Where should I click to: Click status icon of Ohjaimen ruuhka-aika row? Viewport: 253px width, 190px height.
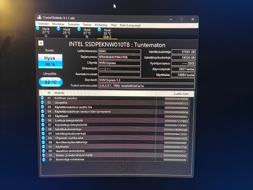coord(43,138)
